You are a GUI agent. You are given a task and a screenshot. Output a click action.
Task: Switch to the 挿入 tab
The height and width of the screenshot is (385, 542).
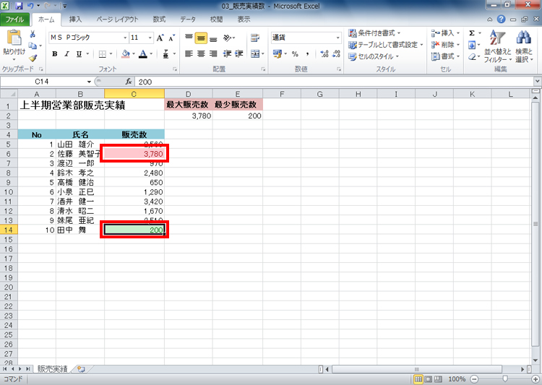[x=75, y=20]
